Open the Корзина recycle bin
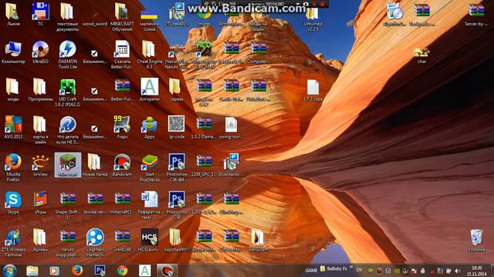The width and height of the screenshot is (494, 277). click(x=476, y=240)
